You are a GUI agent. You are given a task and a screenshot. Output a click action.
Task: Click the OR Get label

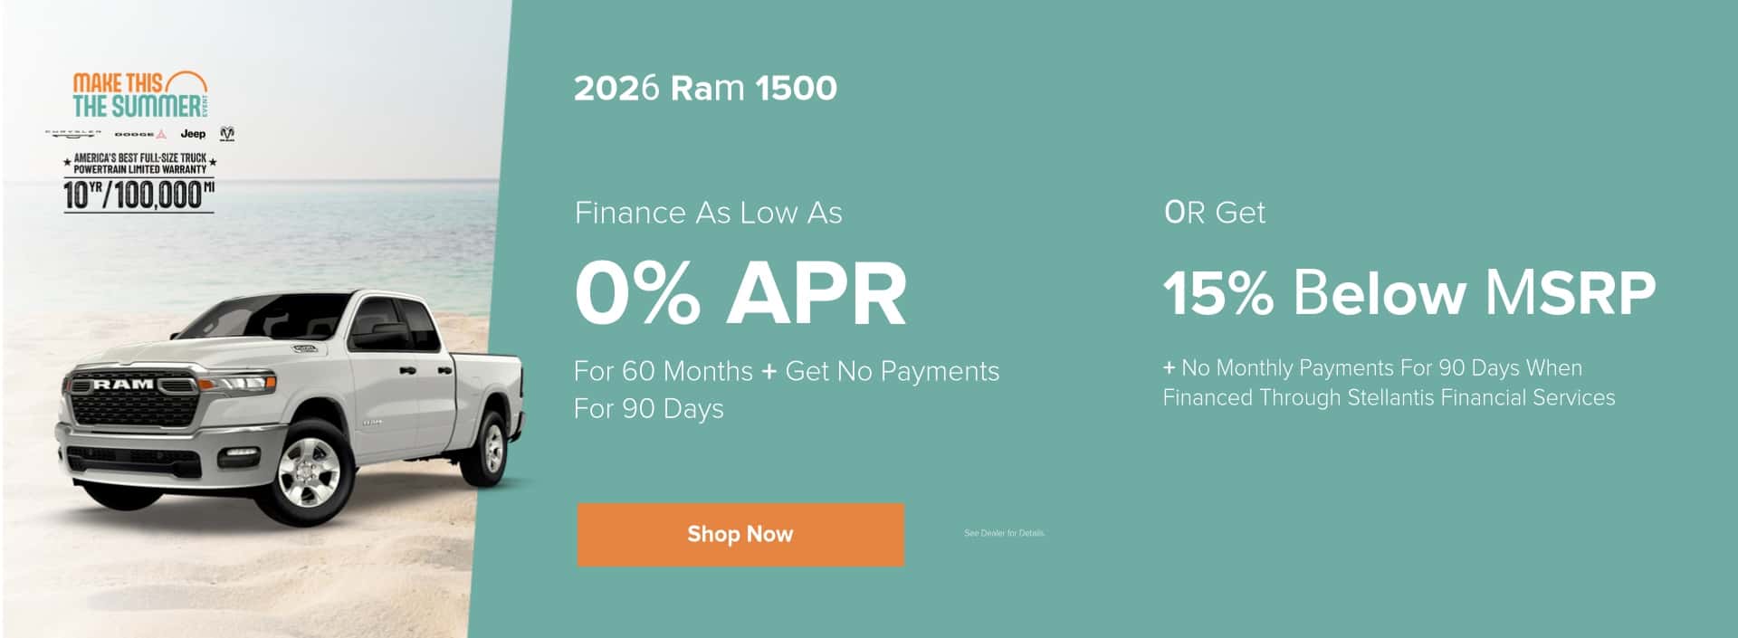pyautogui.click(x=1215, y=213)
